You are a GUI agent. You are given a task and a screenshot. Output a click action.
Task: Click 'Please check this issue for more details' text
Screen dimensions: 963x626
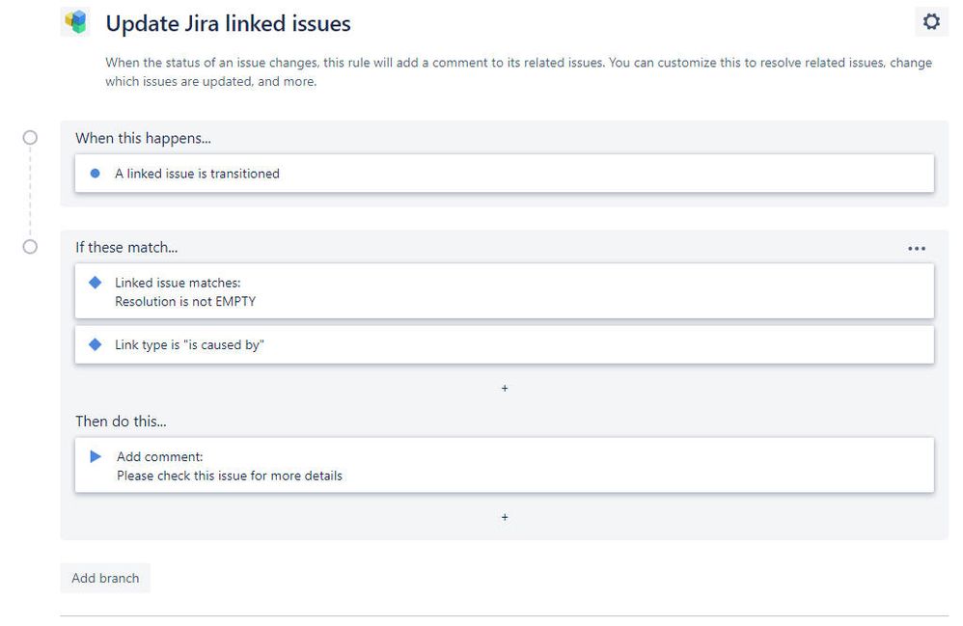pyautogui.click(x=230, y=476)
